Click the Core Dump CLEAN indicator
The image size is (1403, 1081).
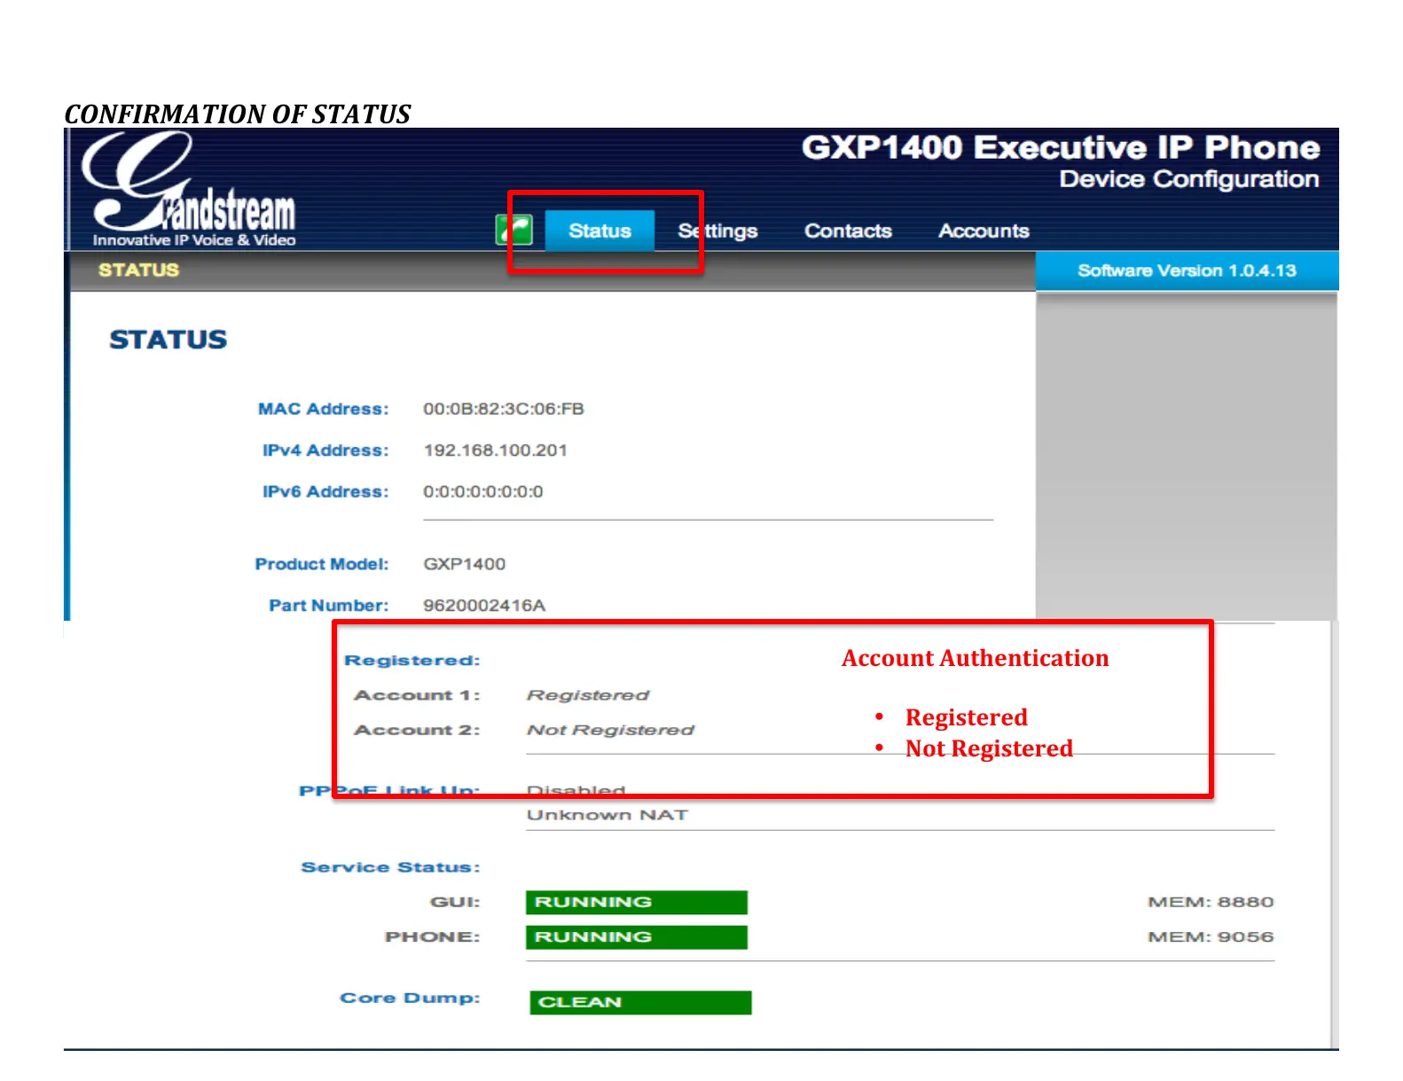click(640, 1002)
